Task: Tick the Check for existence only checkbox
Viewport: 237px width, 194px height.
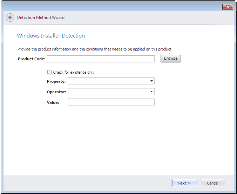Action: (49, 72)
